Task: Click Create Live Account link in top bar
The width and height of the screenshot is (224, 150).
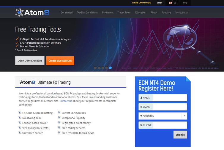Action: pyautogui.click(x=141, y=3)
